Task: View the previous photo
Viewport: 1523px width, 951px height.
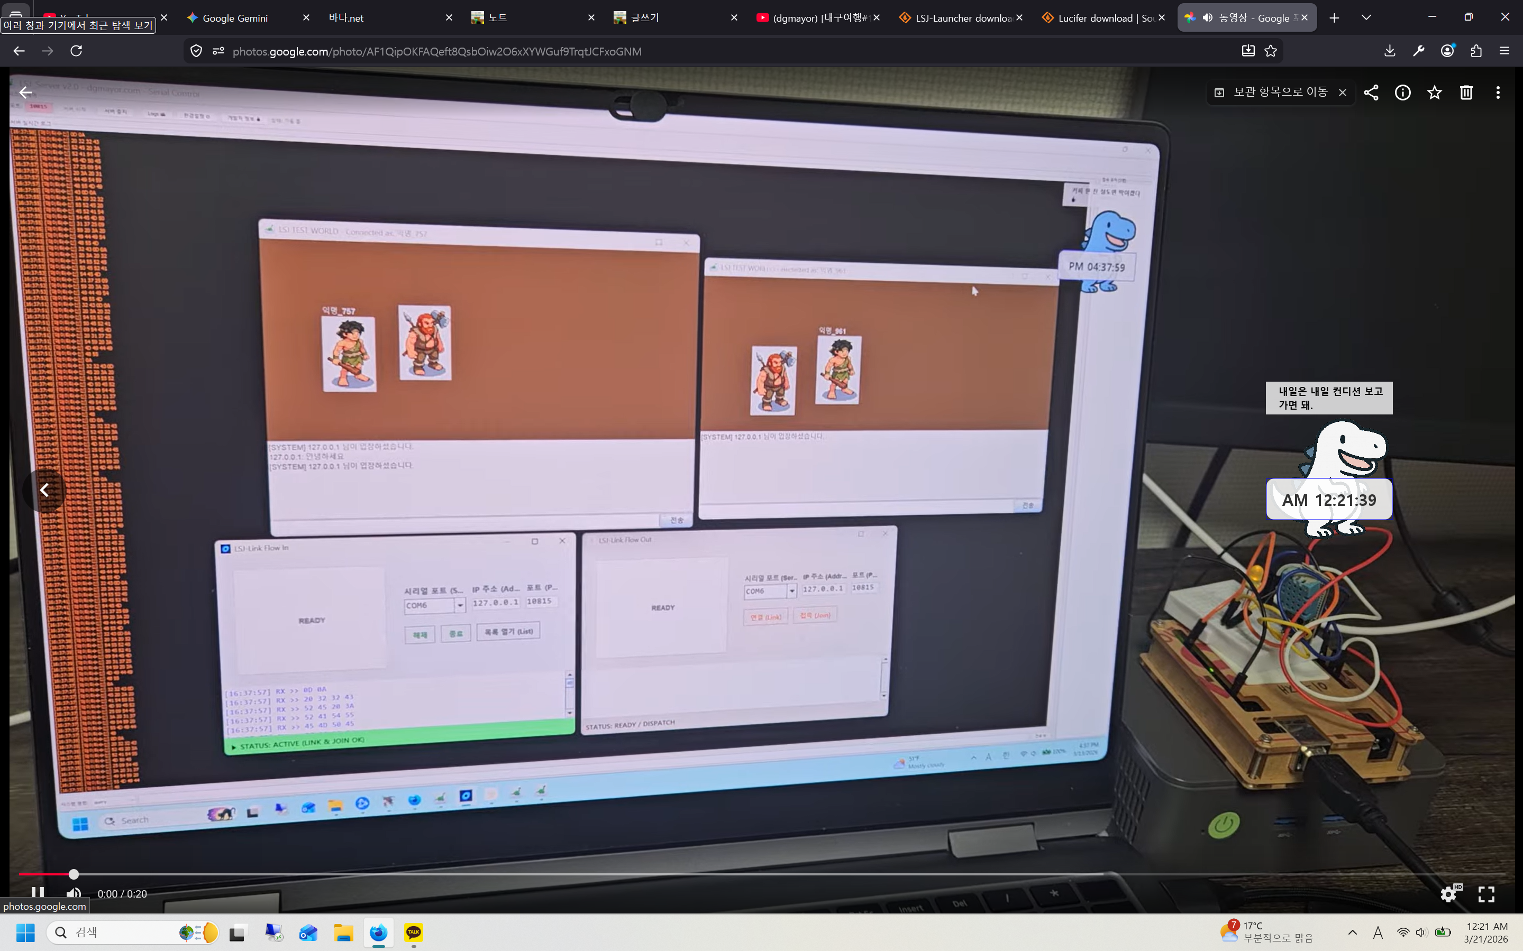Action: [44, 490]
